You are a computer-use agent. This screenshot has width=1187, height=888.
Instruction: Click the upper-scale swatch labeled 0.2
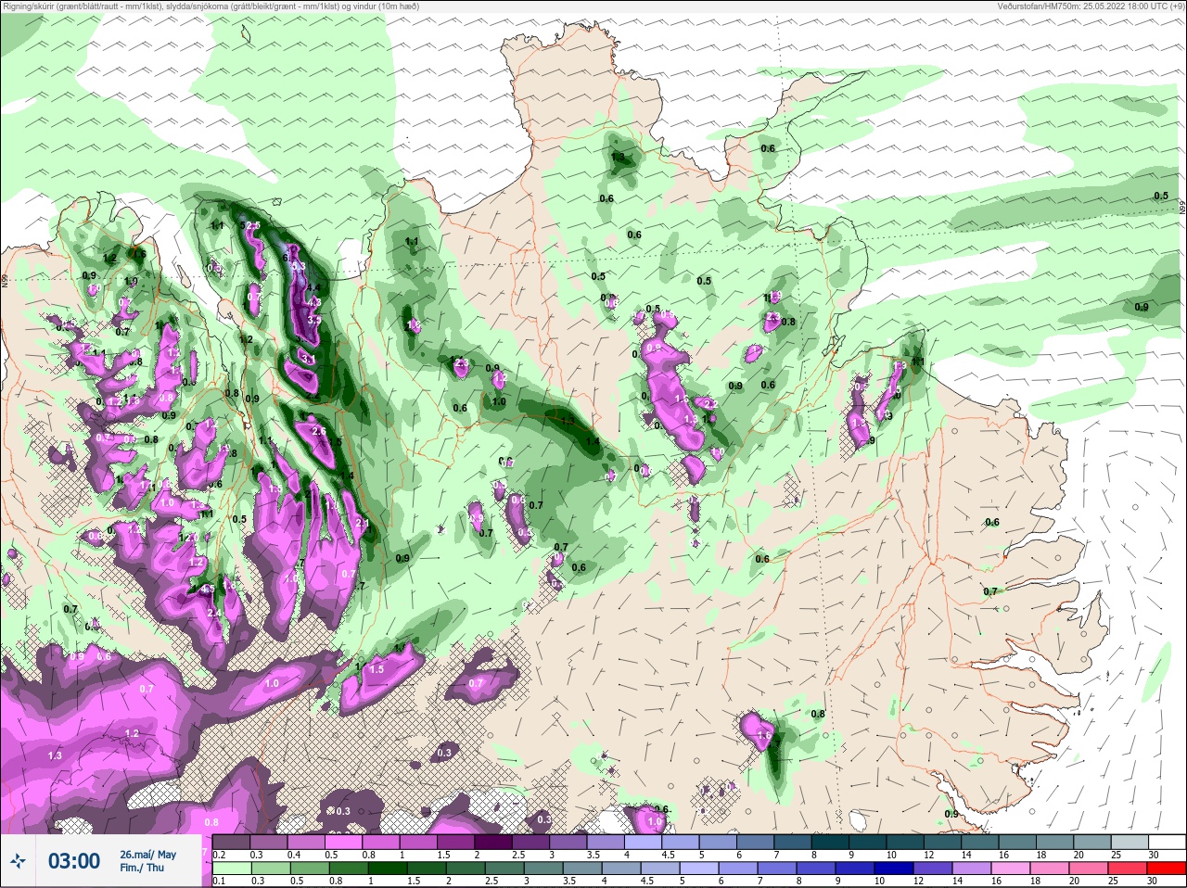pos(232,842)
